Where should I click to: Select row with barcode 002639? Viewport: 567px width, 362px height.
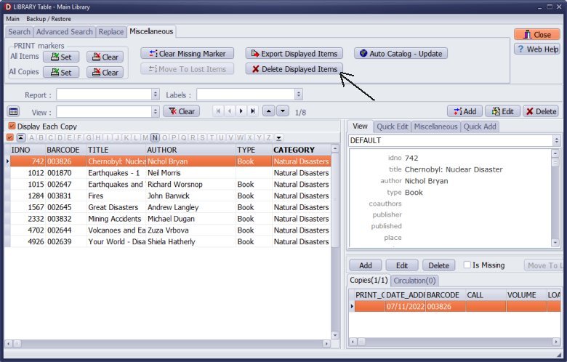170,241
